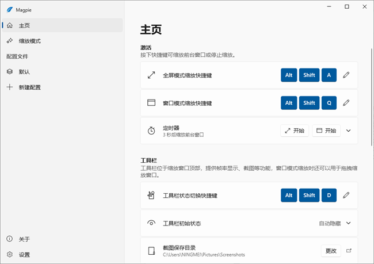
Task: Edit the 全屏模式缩放快捷键 shortcut with pencil icon
Action: coord(346,75)
